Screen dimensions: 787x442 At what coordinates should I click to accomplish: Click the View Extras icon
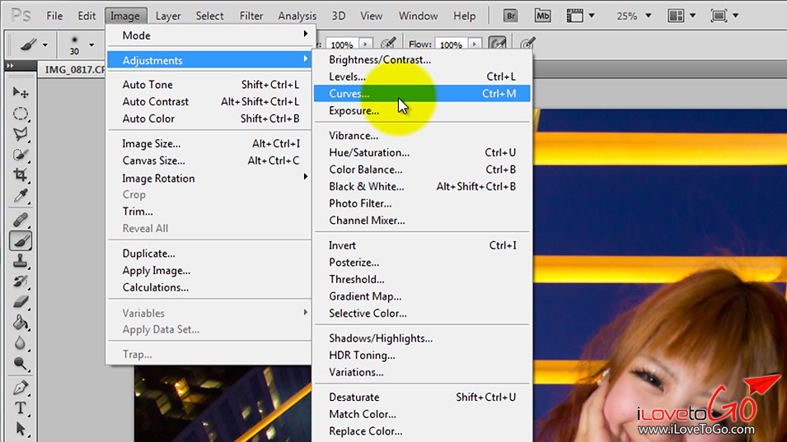(x=574, y=16)
